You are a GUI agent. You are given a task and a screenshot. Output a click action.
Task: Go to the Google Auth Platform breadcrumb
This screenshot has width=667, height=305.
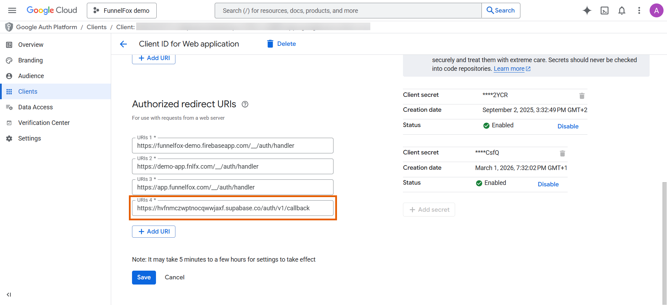tap(47, 27)
